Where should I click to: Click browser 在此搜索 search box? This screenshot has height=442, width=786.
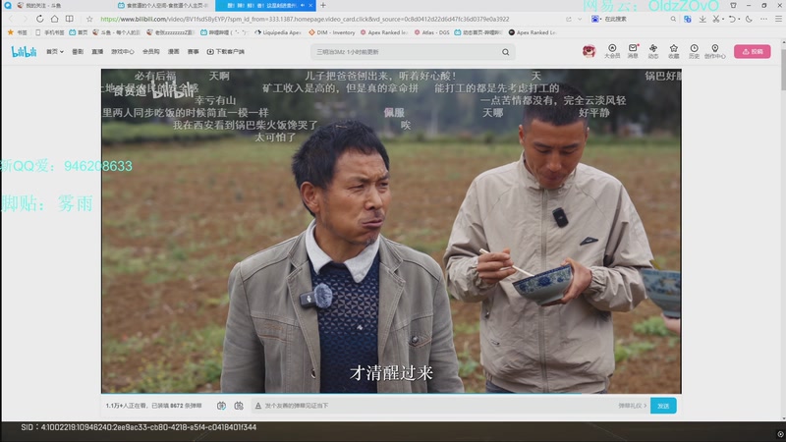(635, 19)
